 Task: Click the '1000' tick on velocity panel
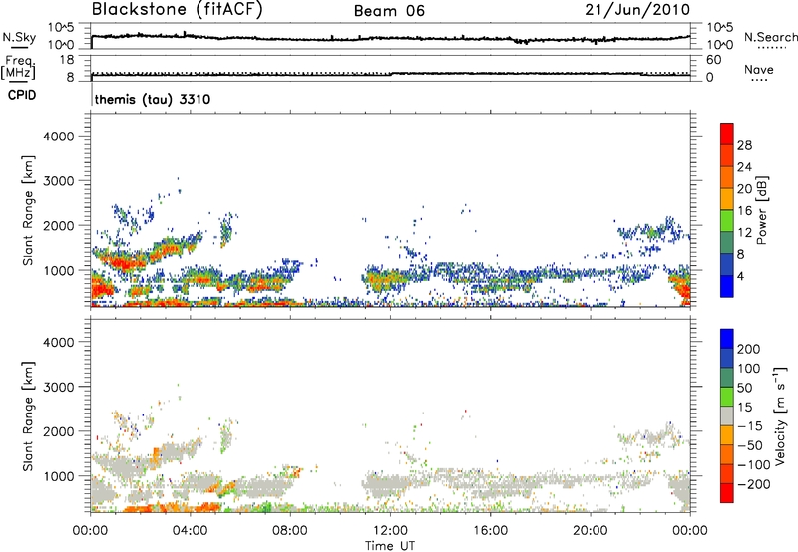(x=59, y=476)
